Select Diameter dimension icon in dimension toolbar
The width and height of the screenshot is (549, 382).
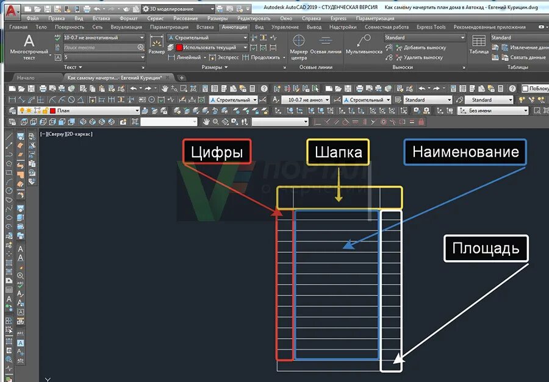71,100
